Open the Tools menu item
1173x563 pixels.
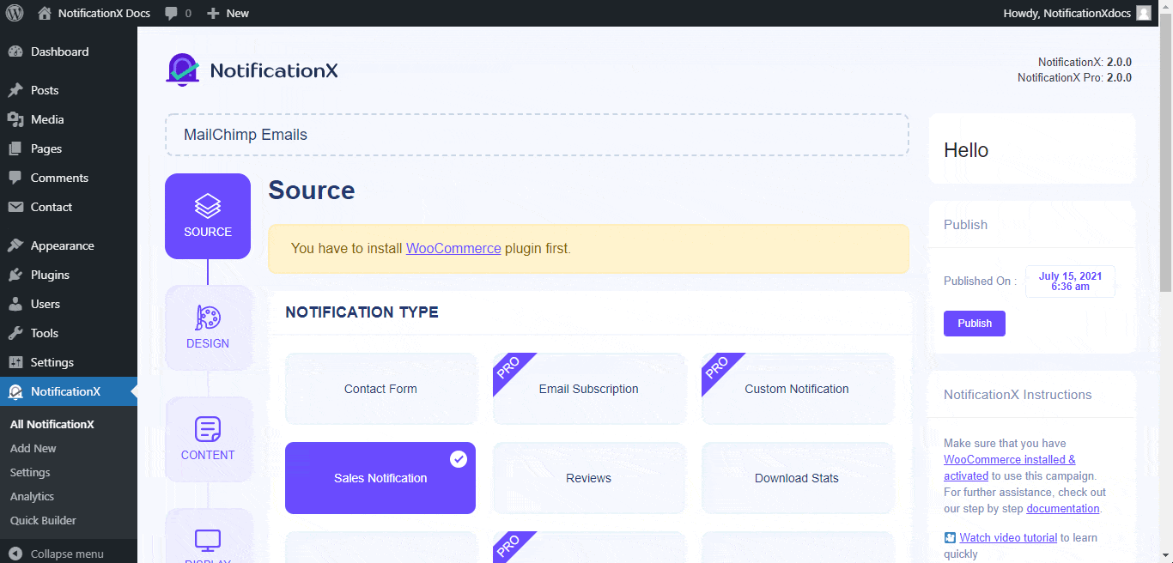point(69,333)
